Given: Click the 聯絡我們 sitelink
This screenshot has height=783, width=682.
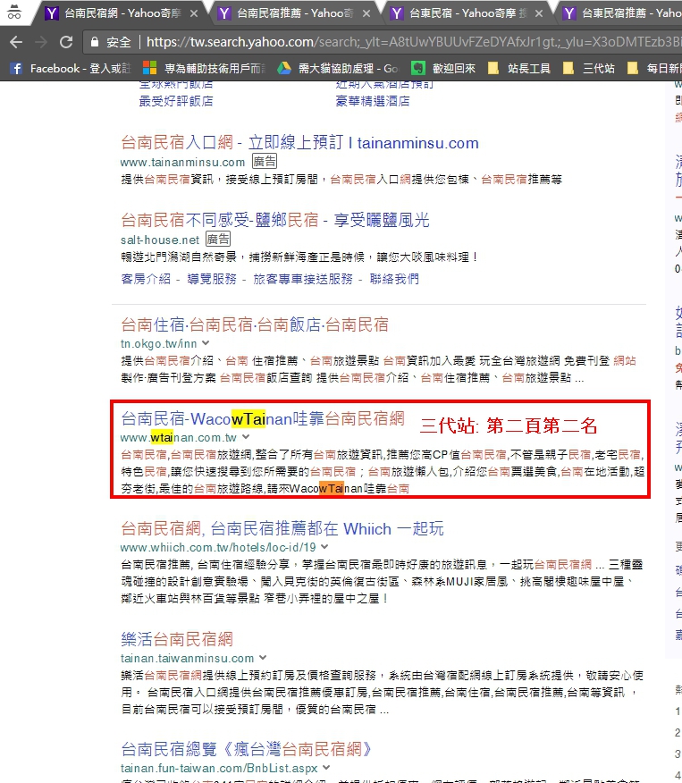Looking at the screenshot, I should [394, 279].
